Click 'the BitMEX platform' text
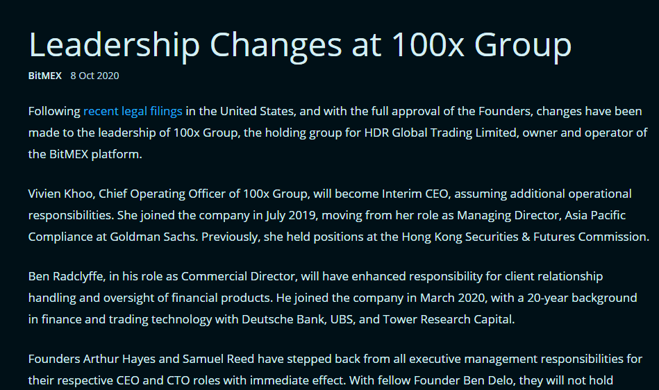Screen dimensions: 659x390 point(83,154)
